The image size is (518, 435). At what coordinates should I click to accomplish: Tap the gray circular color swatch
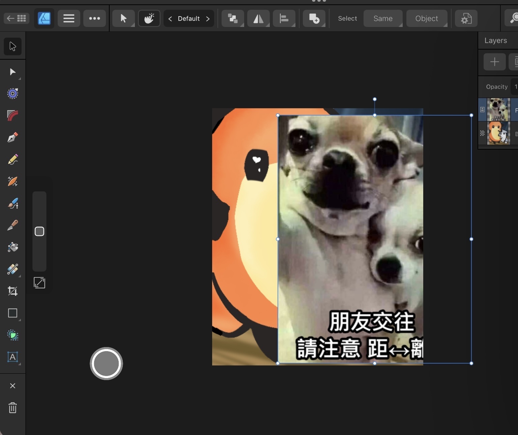pyautogui.click(x=106, y=364)
